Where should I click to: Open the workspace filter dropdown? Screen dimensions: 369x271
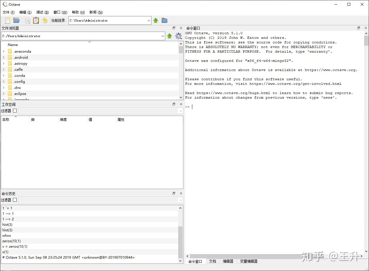(x=181, y=111)
